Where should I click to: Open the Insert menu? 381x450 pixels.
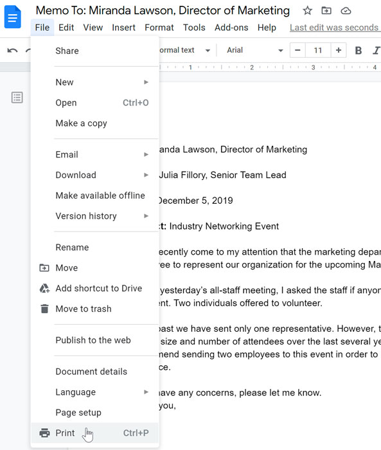pos(123,28)
